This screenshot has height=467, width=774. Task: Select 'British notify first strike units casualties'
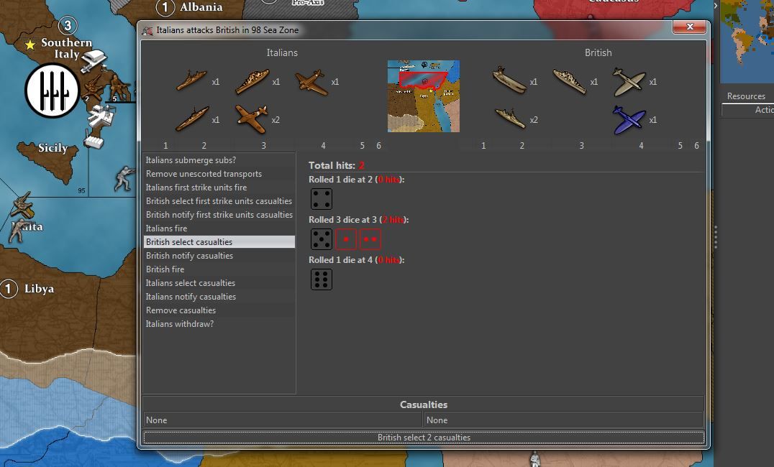click(x=219, y=215)
